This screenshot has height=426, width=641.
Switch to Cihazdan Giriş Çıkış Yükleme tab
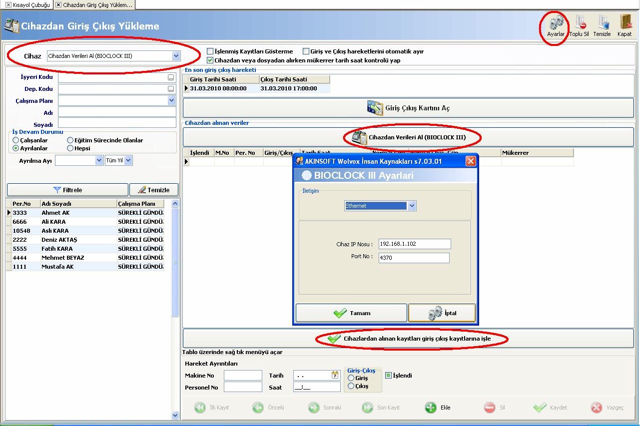[94, 4]
